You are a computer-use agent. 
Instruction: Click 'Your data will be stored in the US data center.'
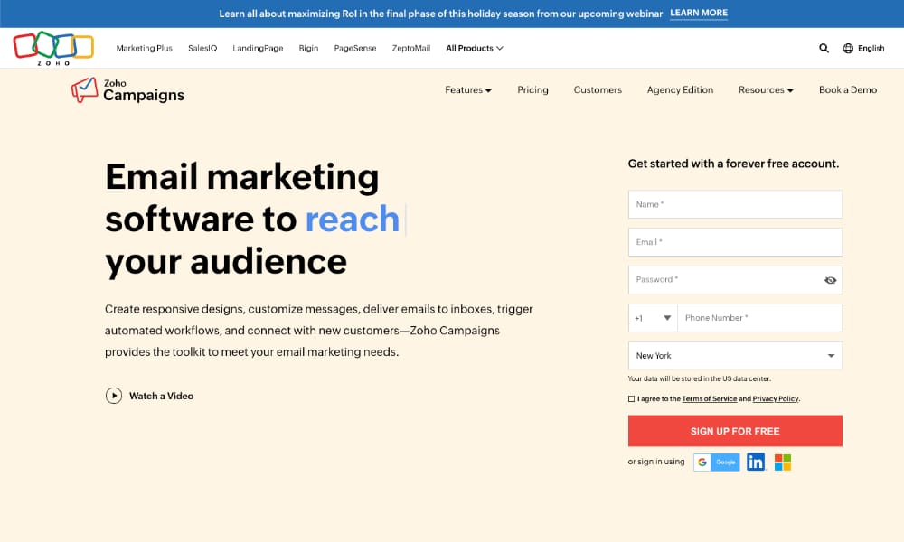click(x=700, y=378)
